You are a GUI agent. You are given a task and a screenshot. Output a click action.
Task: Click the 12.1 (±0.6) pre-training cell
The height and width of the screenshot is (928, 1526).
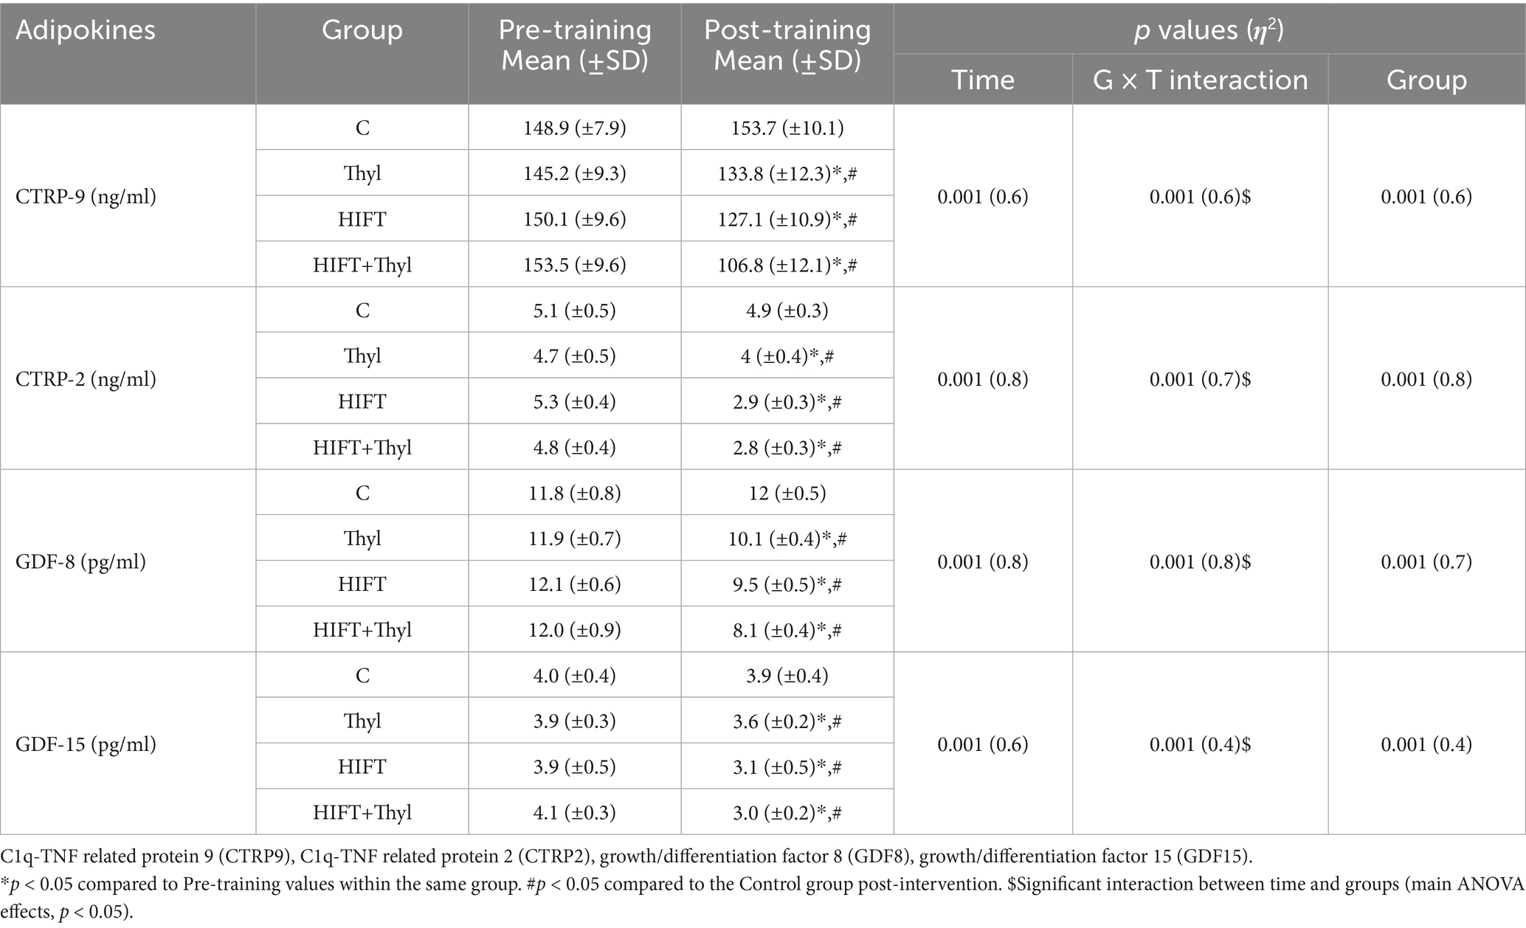(575, 584)
